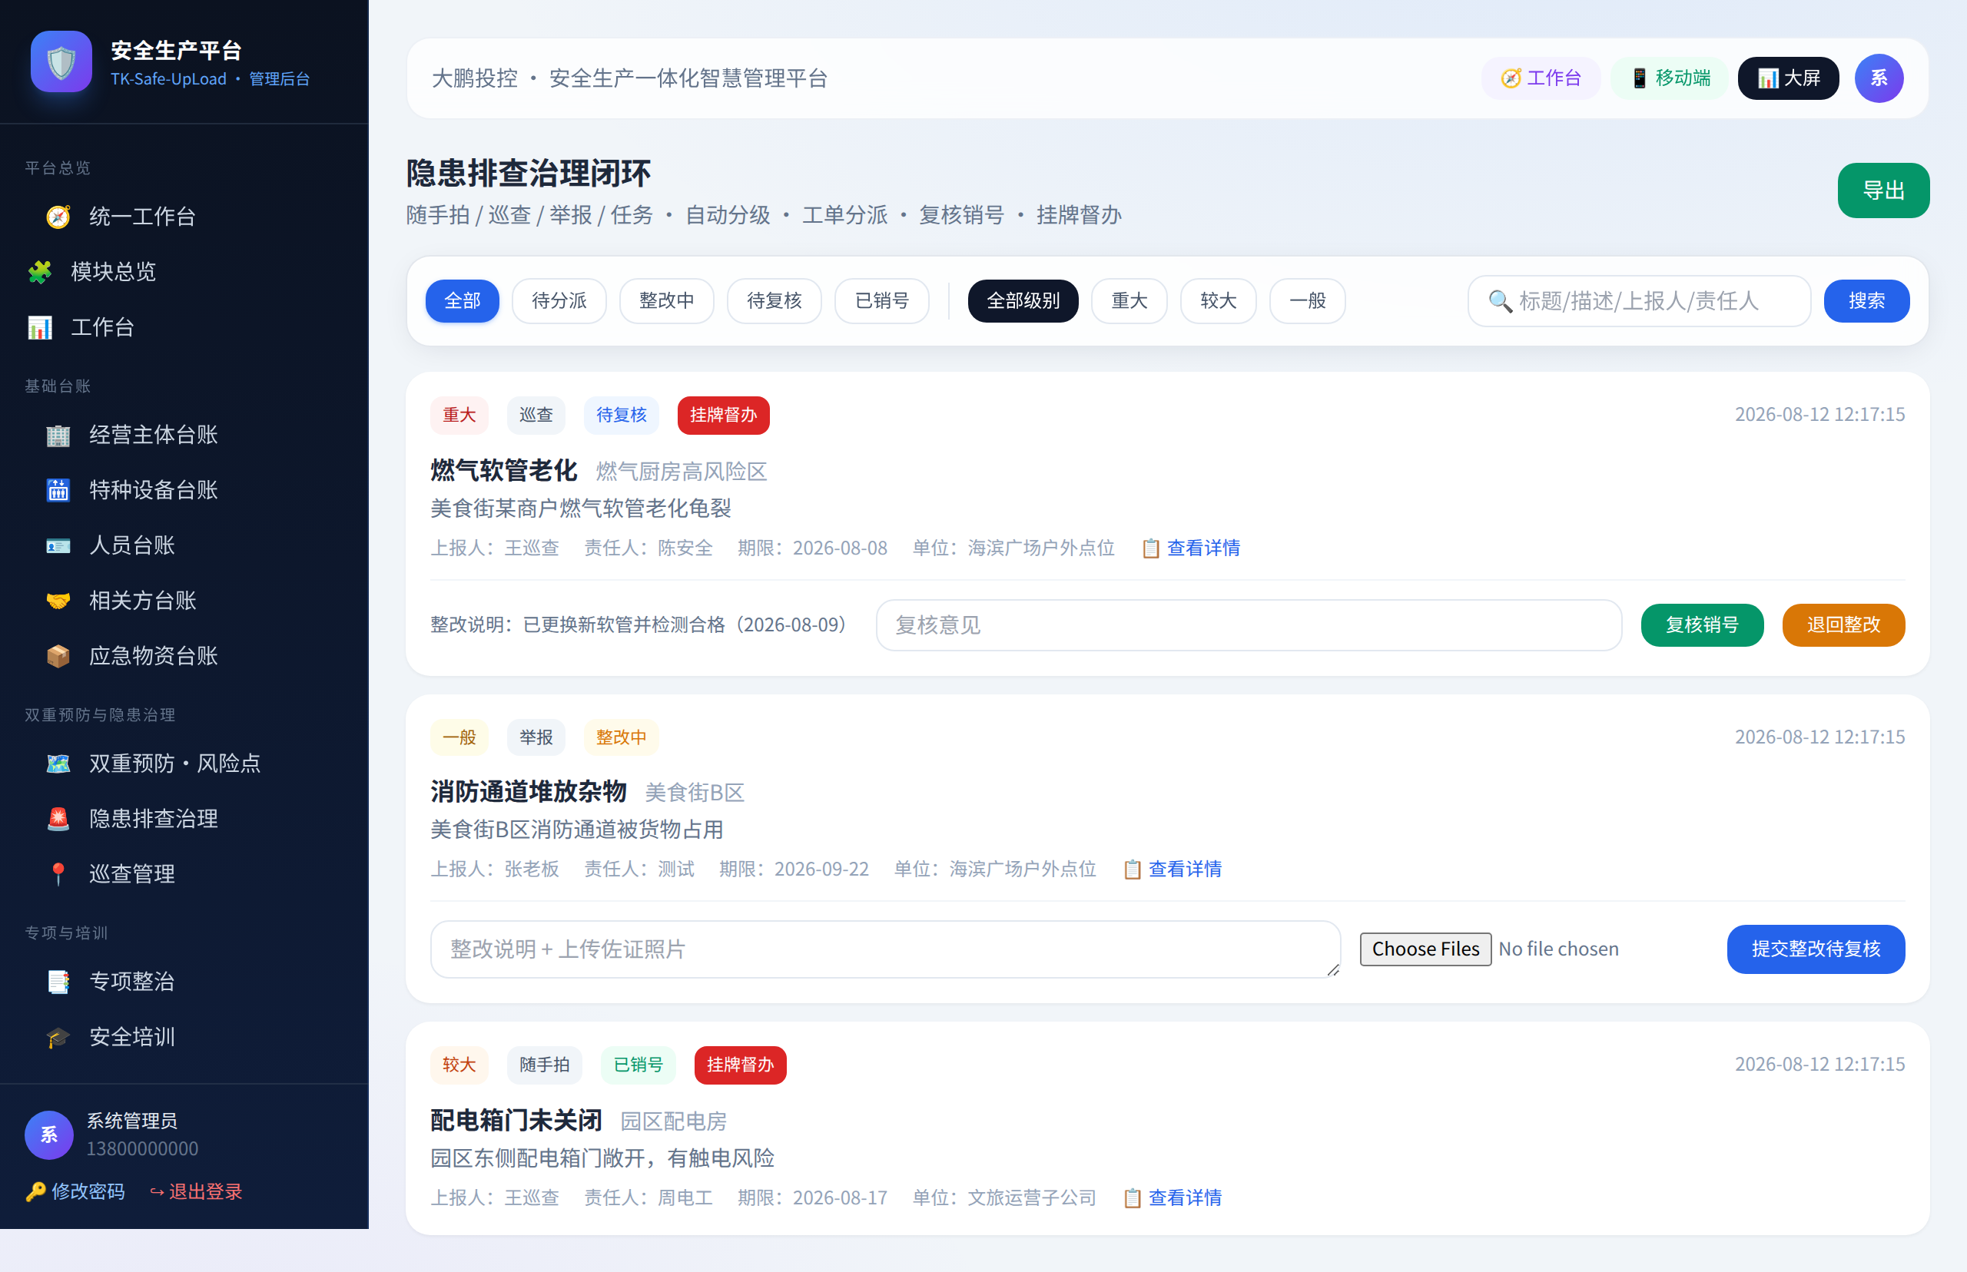The width and height of the screenshot is (1967, 1272).
Task: Open 巡查管理 pin icon
Action: tap(58, 874)
